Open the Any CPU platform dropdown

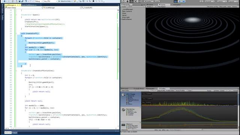(50, 1)
